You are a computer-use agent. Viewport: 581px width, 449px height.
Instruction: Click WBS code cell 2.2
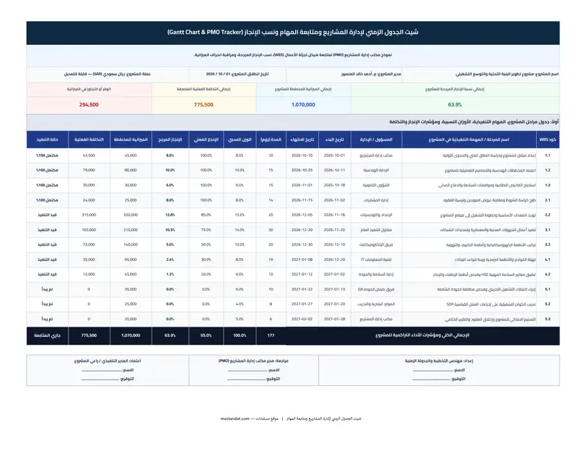click(548, 215)
